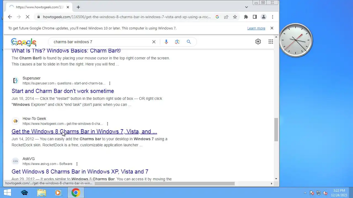Open the Extensions puzzle icon

pos(246,17)
